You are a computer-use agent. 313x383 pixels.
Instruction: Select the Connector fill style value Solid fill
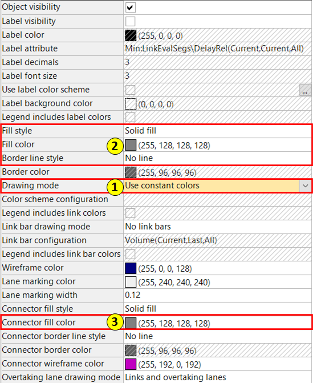[140, 309]
